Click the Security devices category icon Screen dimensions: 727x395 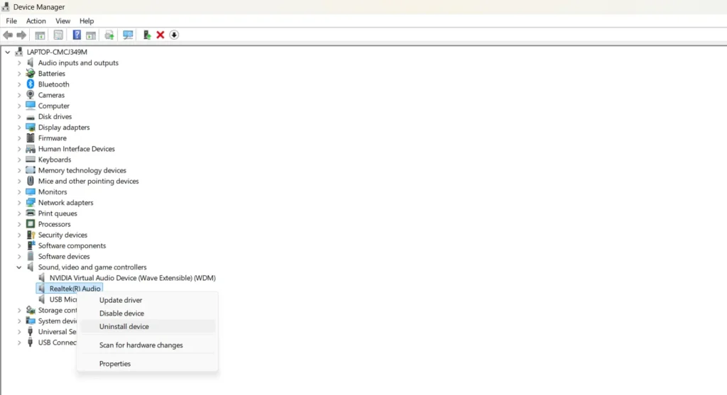30,234
